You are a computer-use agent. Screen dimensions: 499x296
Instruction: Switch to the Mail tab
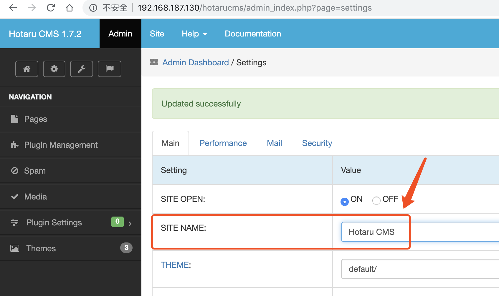point(274,143)
